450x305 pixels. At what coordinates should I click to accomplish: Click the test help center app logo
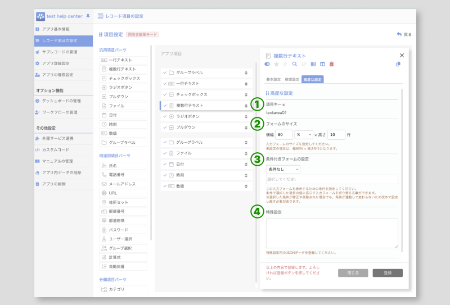pos(40,16)
